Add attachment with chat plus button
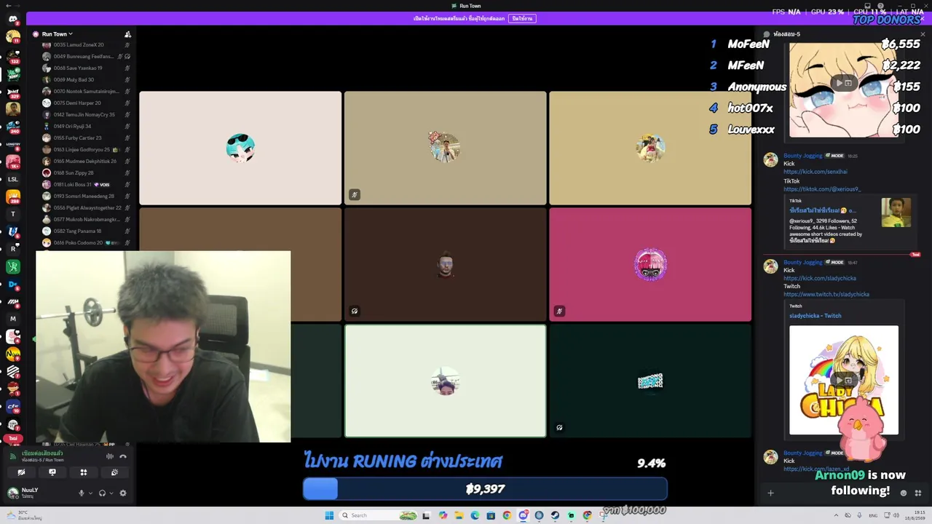Screen dimensions: 932x524 [x=770, y=493]
